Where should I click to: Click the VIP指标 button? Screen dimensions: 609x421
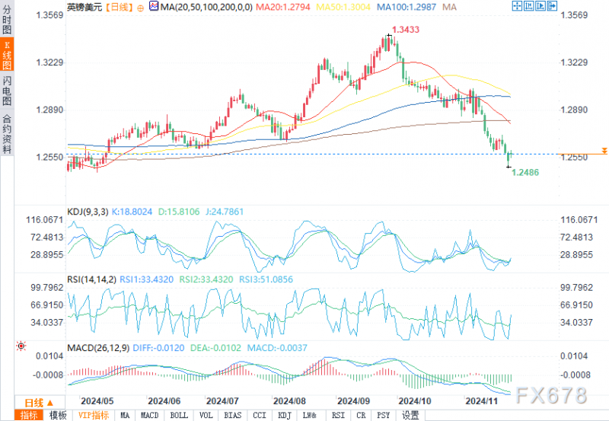[x=93, y=415]
